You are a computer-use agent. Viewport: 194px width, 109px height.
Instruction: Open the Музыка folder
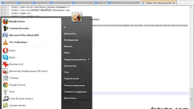pos(68,46)
